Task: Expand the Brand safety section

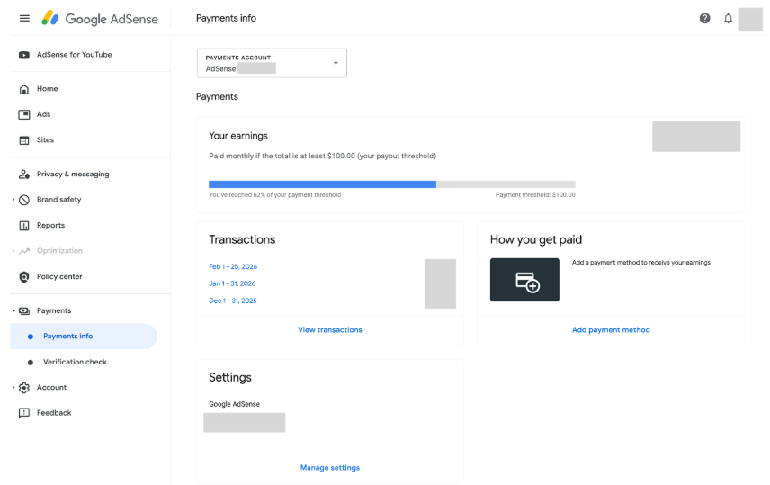Action: pyautogui.click(x=13, y=200)
